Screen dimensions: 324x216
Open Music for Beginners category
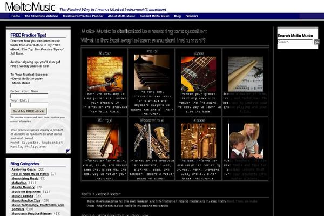26,192
